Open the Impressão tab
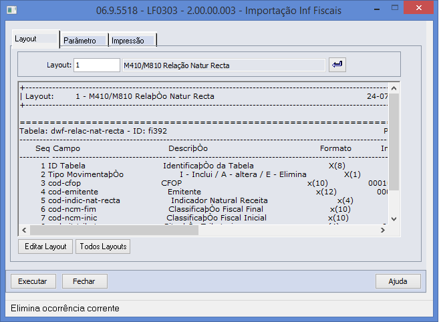This screenshot has width=439, height=322. pos(132,41)
